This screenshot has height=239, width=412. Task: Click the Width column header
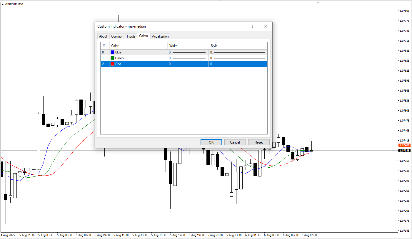pyautogui.click(x=188, y=46)
